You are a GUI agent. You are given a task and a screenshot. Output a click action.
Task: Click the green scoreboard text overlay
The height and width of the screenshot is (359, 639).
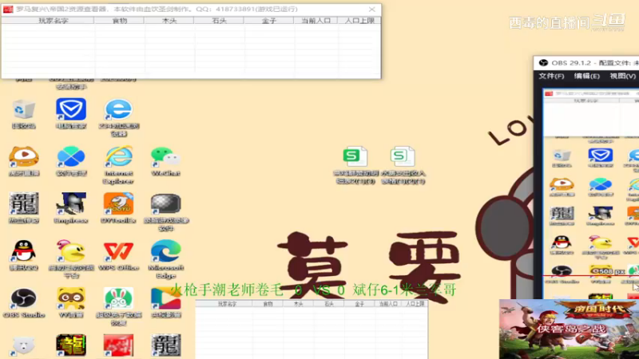(x=313, y=290)
